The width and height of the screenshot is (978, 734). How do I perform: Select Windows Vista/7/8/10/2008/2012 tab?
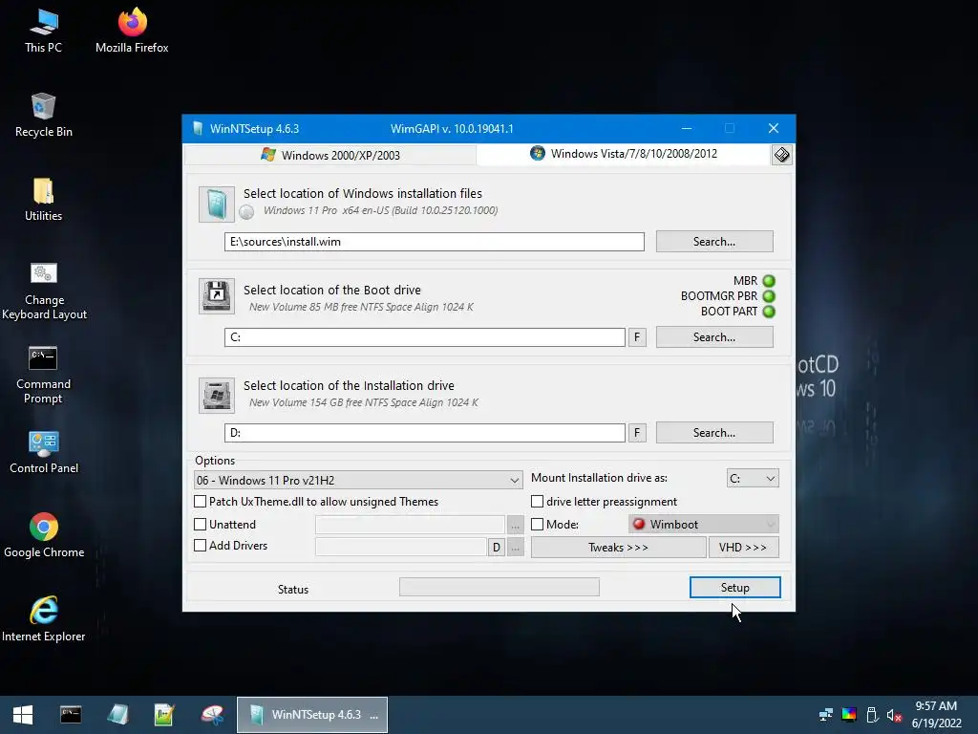tap(624, 154)
